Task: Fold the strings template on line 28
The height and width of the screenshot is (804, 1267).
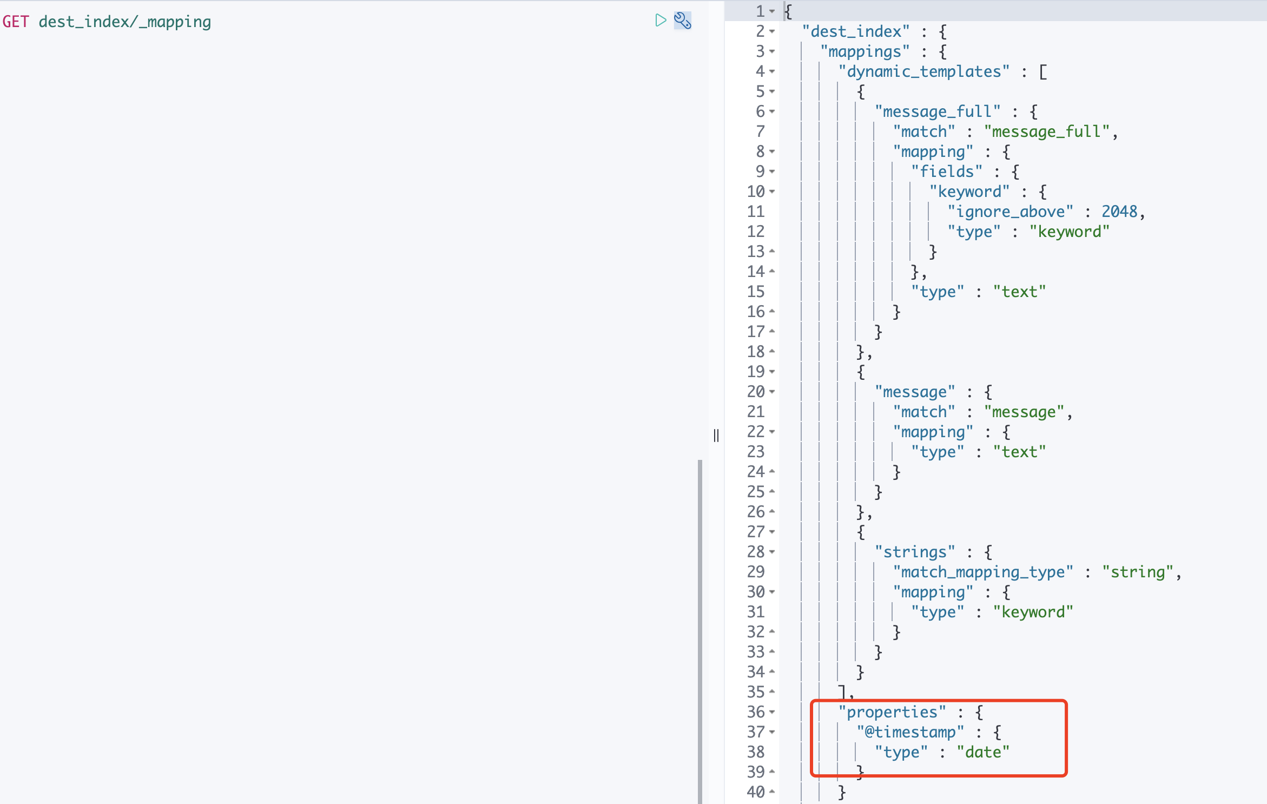Action: pyautogui.click(x=772, y=552)
